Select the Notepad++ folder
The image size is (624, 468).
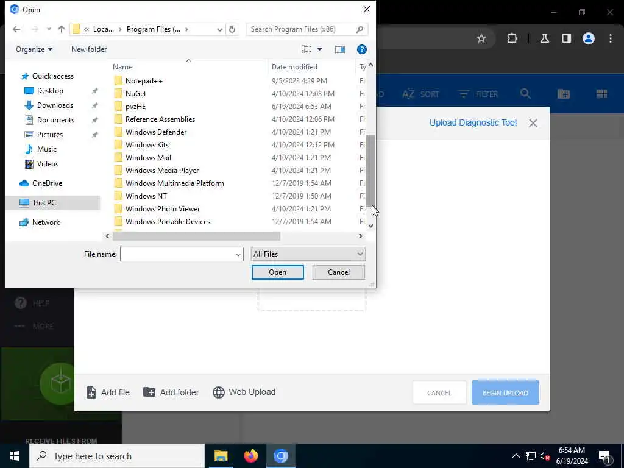144,81
